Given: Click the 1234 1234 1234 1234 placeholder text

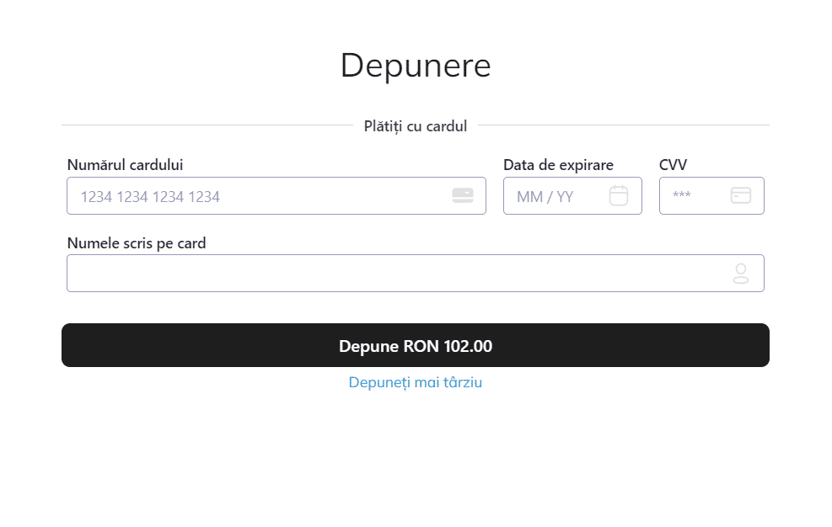Looking at the screenshot, I should (150, 197).
